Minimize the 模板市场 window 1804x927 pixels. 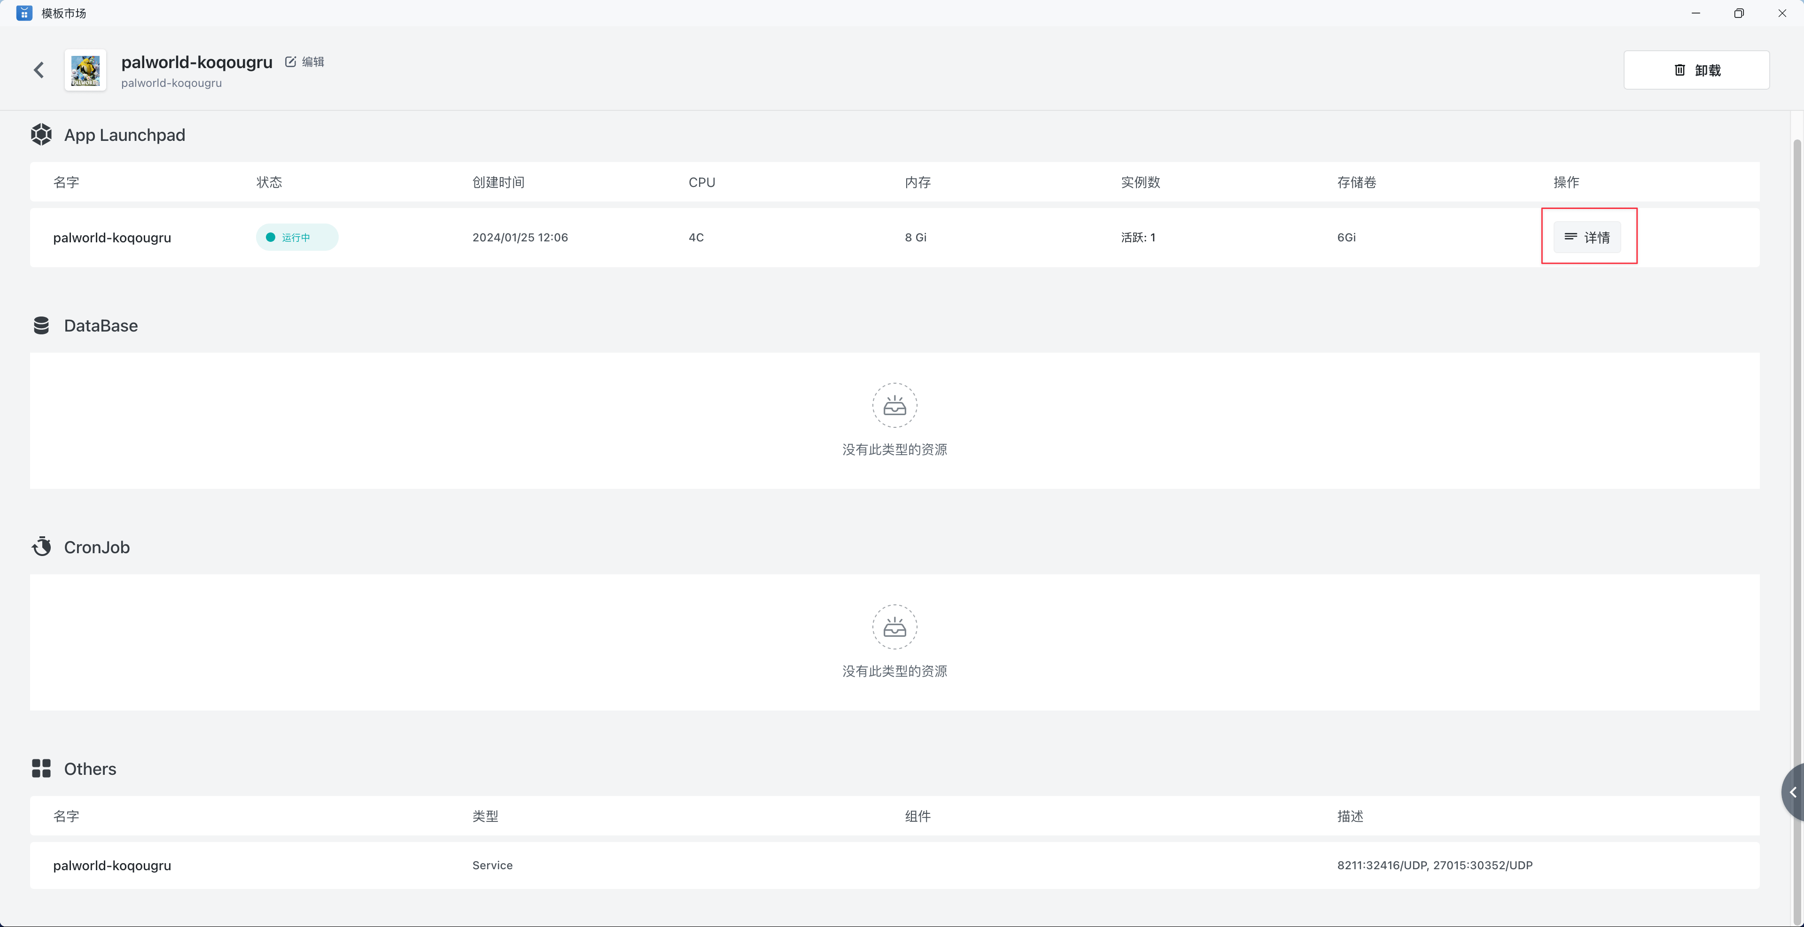click(x=1696, y=13)
